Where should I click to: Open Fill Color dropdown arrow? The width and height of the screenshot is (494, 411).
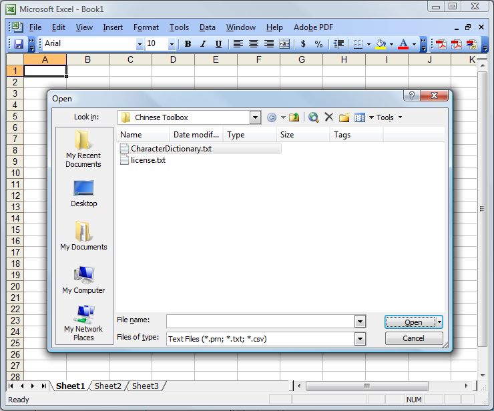392,44
